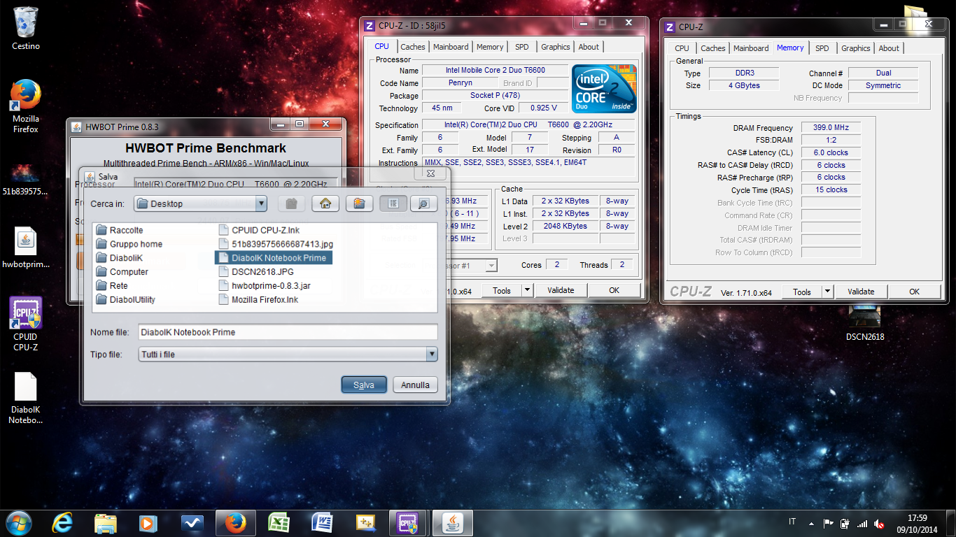Screen dimensions: 956x537
Task: Open Excel from taskbar
Action: point(279,522)
